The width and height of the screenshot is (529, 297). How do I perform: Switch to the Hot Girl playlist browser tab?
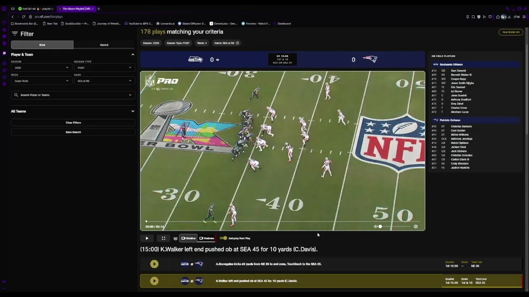click(36, 9)
